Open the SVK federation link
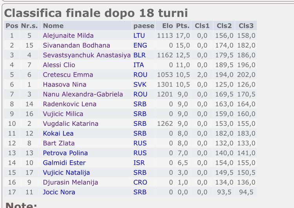 [x=140, y=85]
